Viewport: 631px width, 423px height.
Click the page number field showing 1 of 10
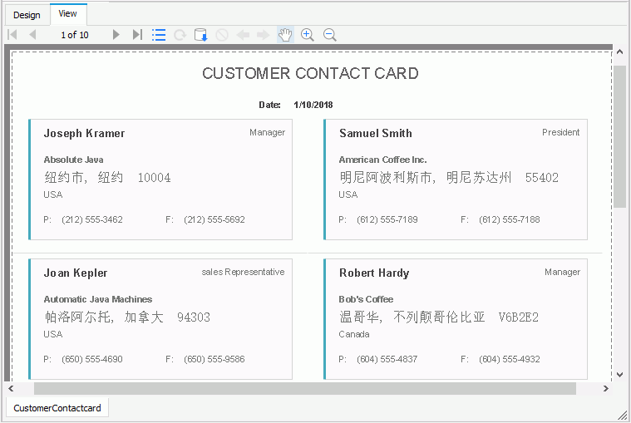pos(75,35)
